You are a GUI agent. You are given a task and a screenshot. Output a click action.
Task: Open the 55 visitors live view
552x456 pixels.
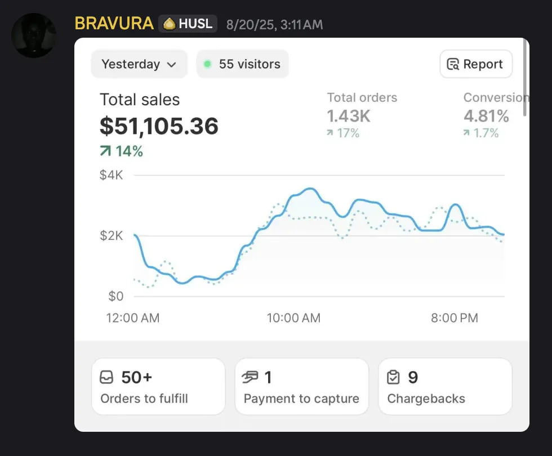click(x=243, y=64)
